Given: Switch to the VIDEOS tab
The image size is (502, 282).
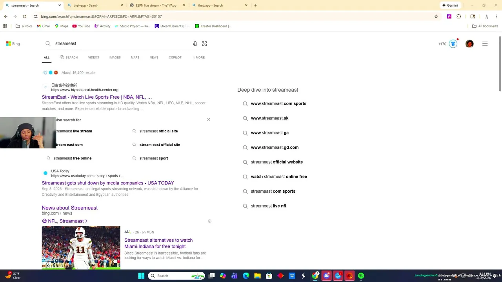Looking at the screenshot, I should pos(93,58).
